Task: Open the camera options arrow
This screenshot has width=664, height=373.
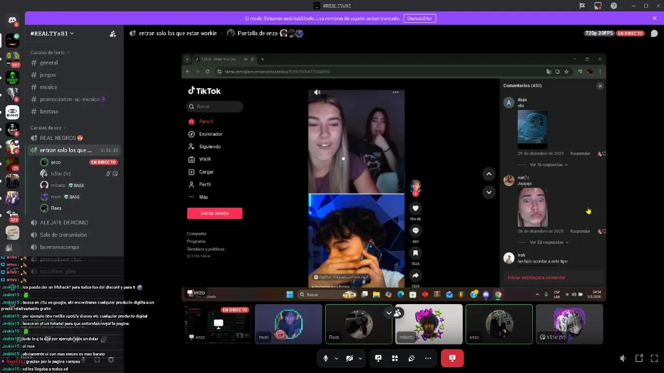Action: tap(360, 358)
